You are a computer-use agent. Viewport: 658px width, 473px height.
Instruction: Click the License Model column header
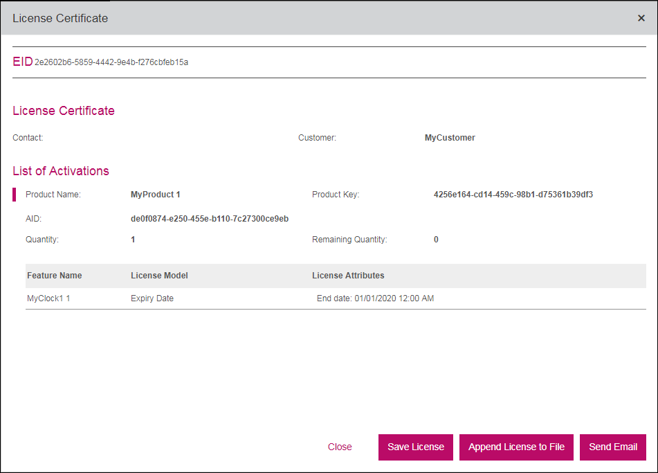click(x=159, y=276)
